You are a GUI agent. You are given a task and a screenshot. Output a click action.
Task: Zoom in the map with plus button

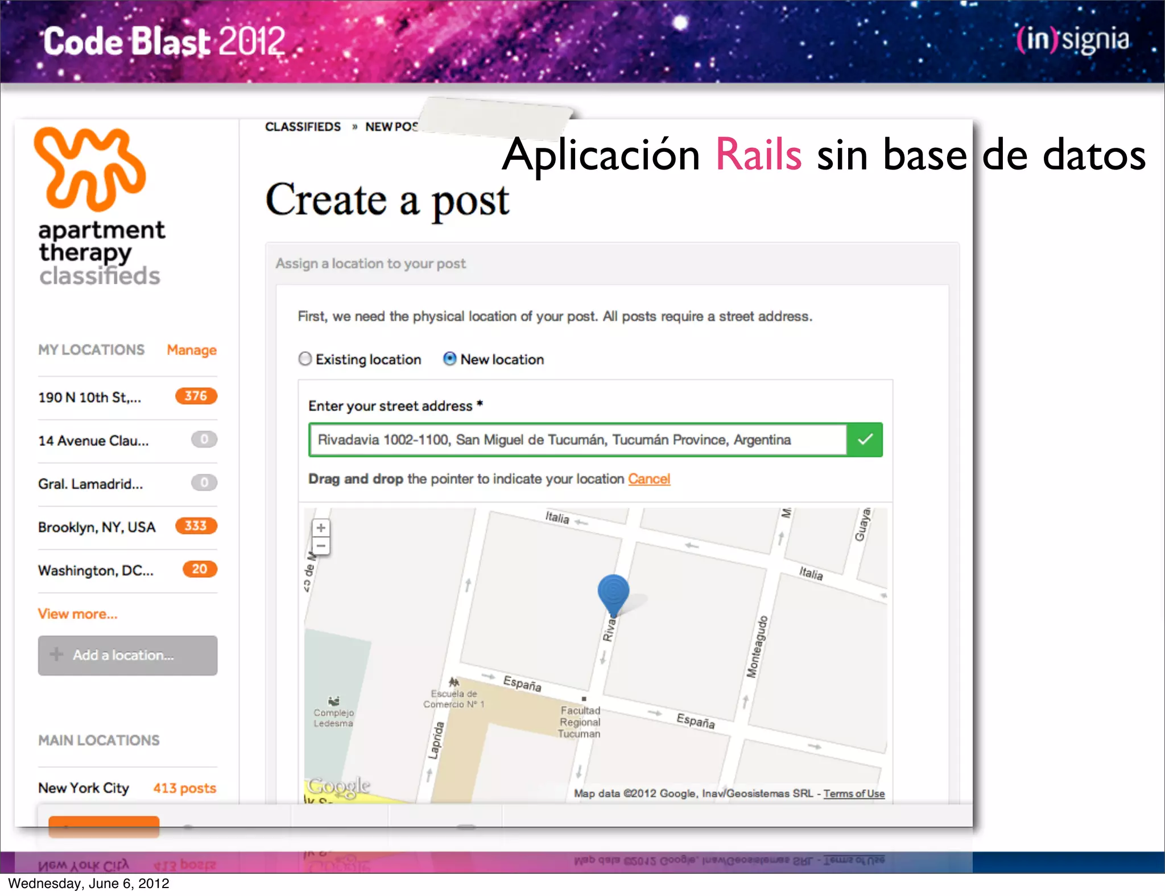pos(321,528)
